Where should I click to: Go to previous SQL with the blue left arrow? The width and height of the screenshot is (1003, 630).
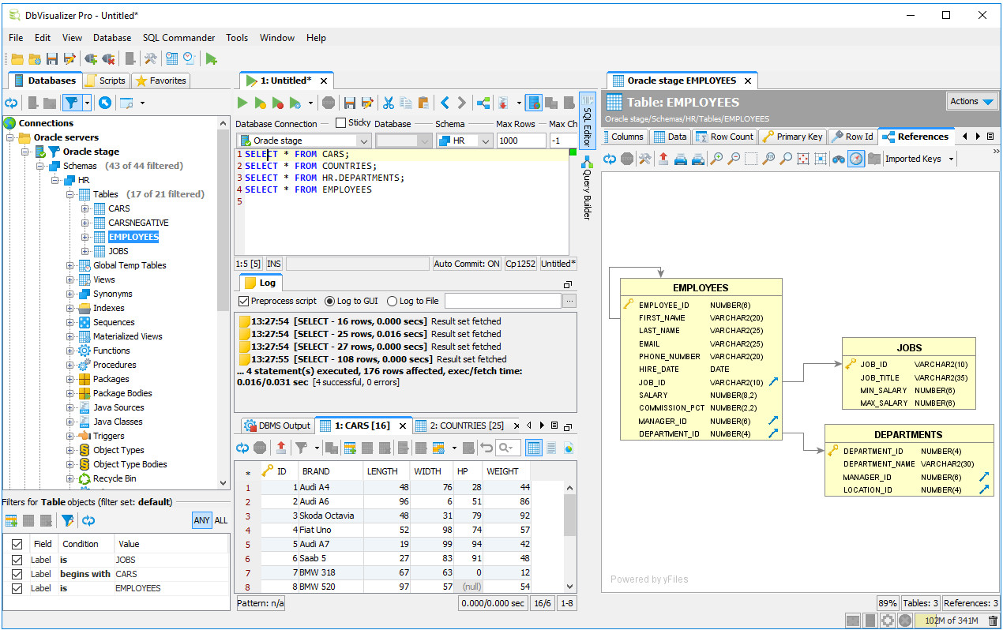445,103
